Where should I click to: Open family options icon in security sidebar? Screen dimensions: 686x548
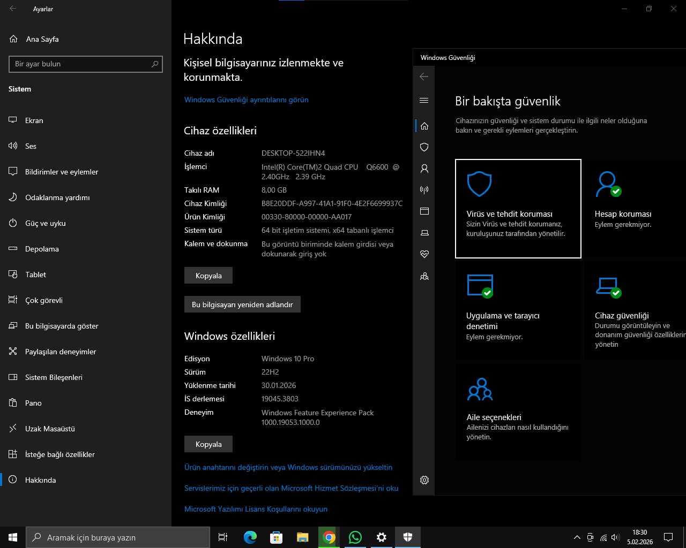[424, 277]
